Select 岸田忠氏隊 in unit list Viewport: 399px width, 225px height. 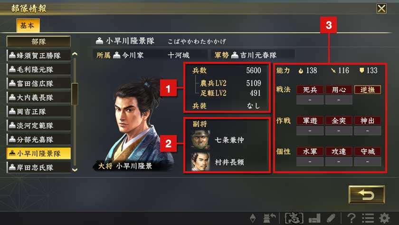(x=38, y=167)
